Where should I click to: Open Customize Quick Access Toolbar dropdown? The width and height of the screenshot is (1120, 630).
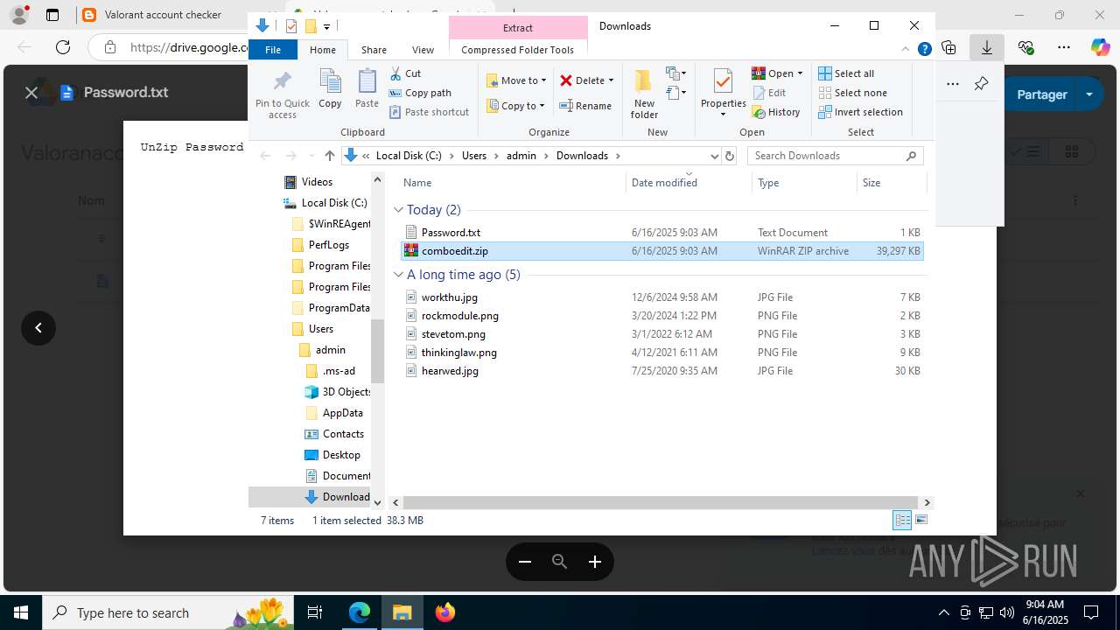click(326, 27)
